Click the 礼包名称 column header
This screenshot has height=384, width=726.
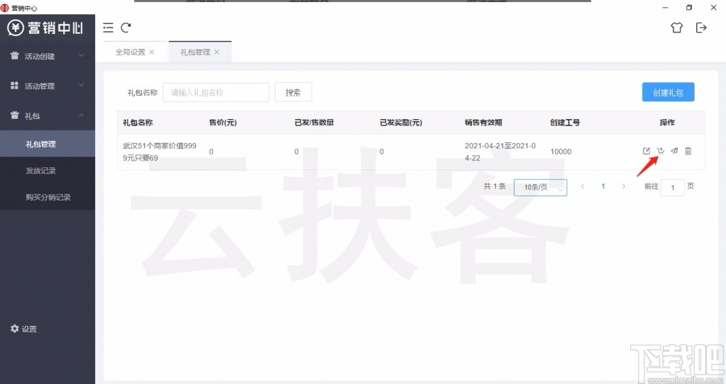(x=138, y=123)
